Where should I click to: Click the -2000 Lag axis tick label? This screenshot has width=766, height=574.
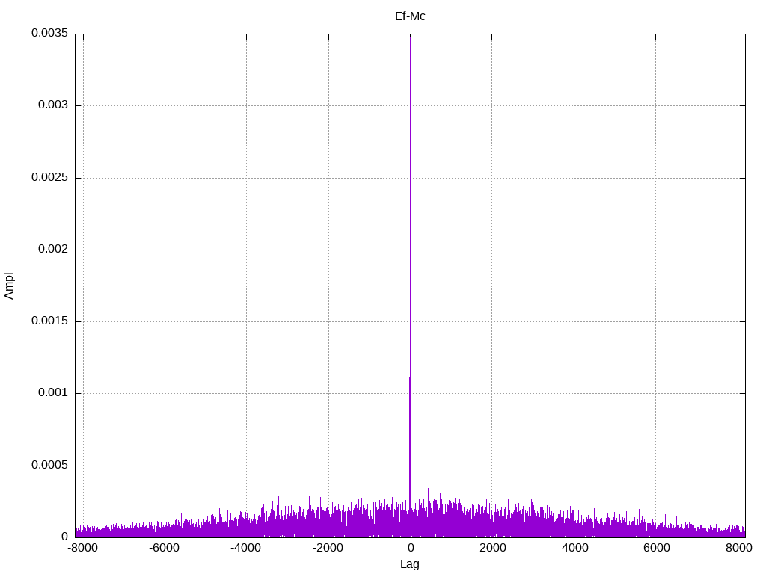tap(328, 548)
